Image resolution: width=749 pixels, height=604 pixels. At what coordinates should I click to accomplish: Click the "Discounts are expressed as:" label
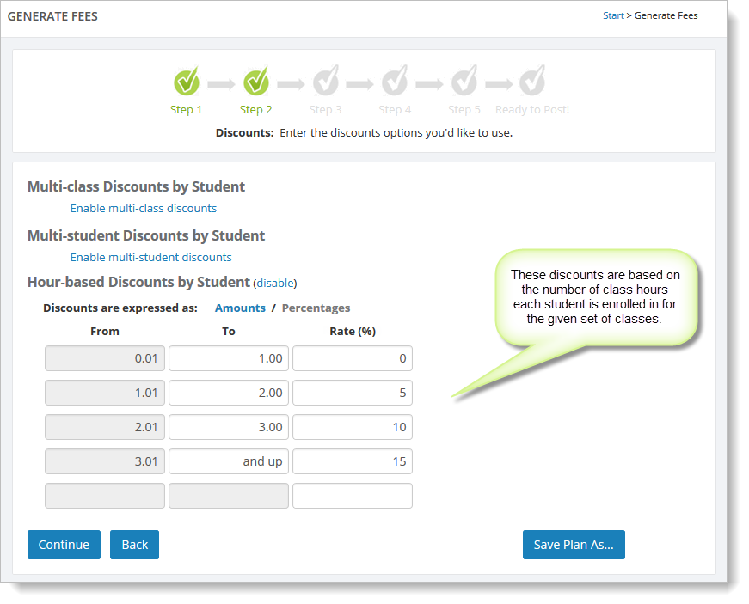tap(120, 308)
